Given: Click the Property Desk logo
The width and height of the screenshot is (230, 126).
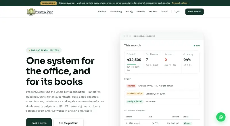Looking at the screenshot, I should pyautogui.click(x=40, y=12).
